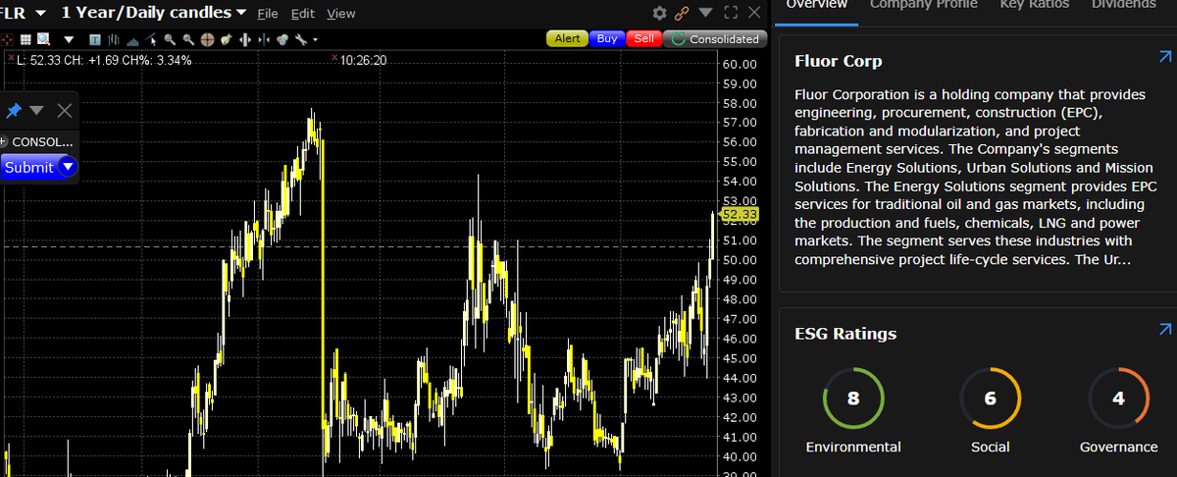The image size is (1177, 477).
Task: Click the tag with plus icon
Action: coord(226,39)
